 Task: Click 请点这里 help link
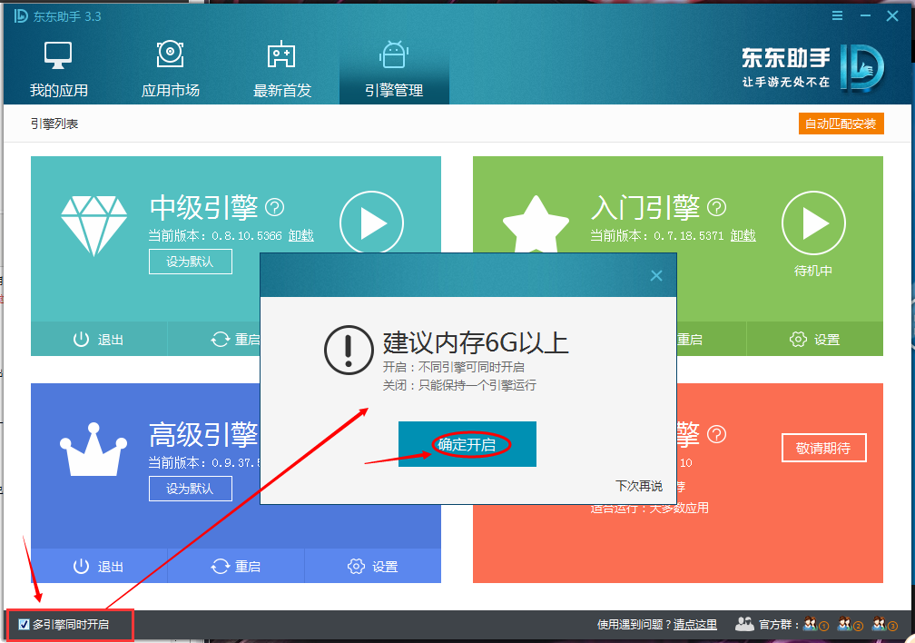pyautogui.click(x=694, y=625)
